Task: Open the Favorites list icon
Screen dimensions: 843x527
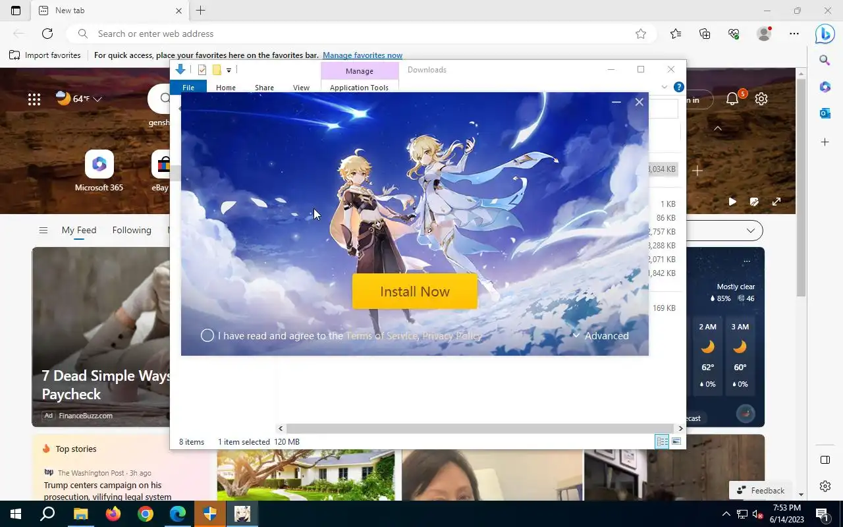Action: click(x=676, y=34)
